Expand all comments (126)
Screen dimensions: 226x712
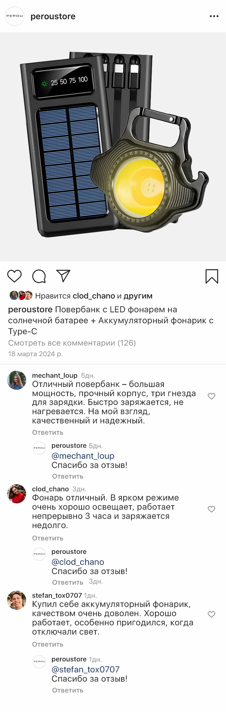(x=72, y=343)
